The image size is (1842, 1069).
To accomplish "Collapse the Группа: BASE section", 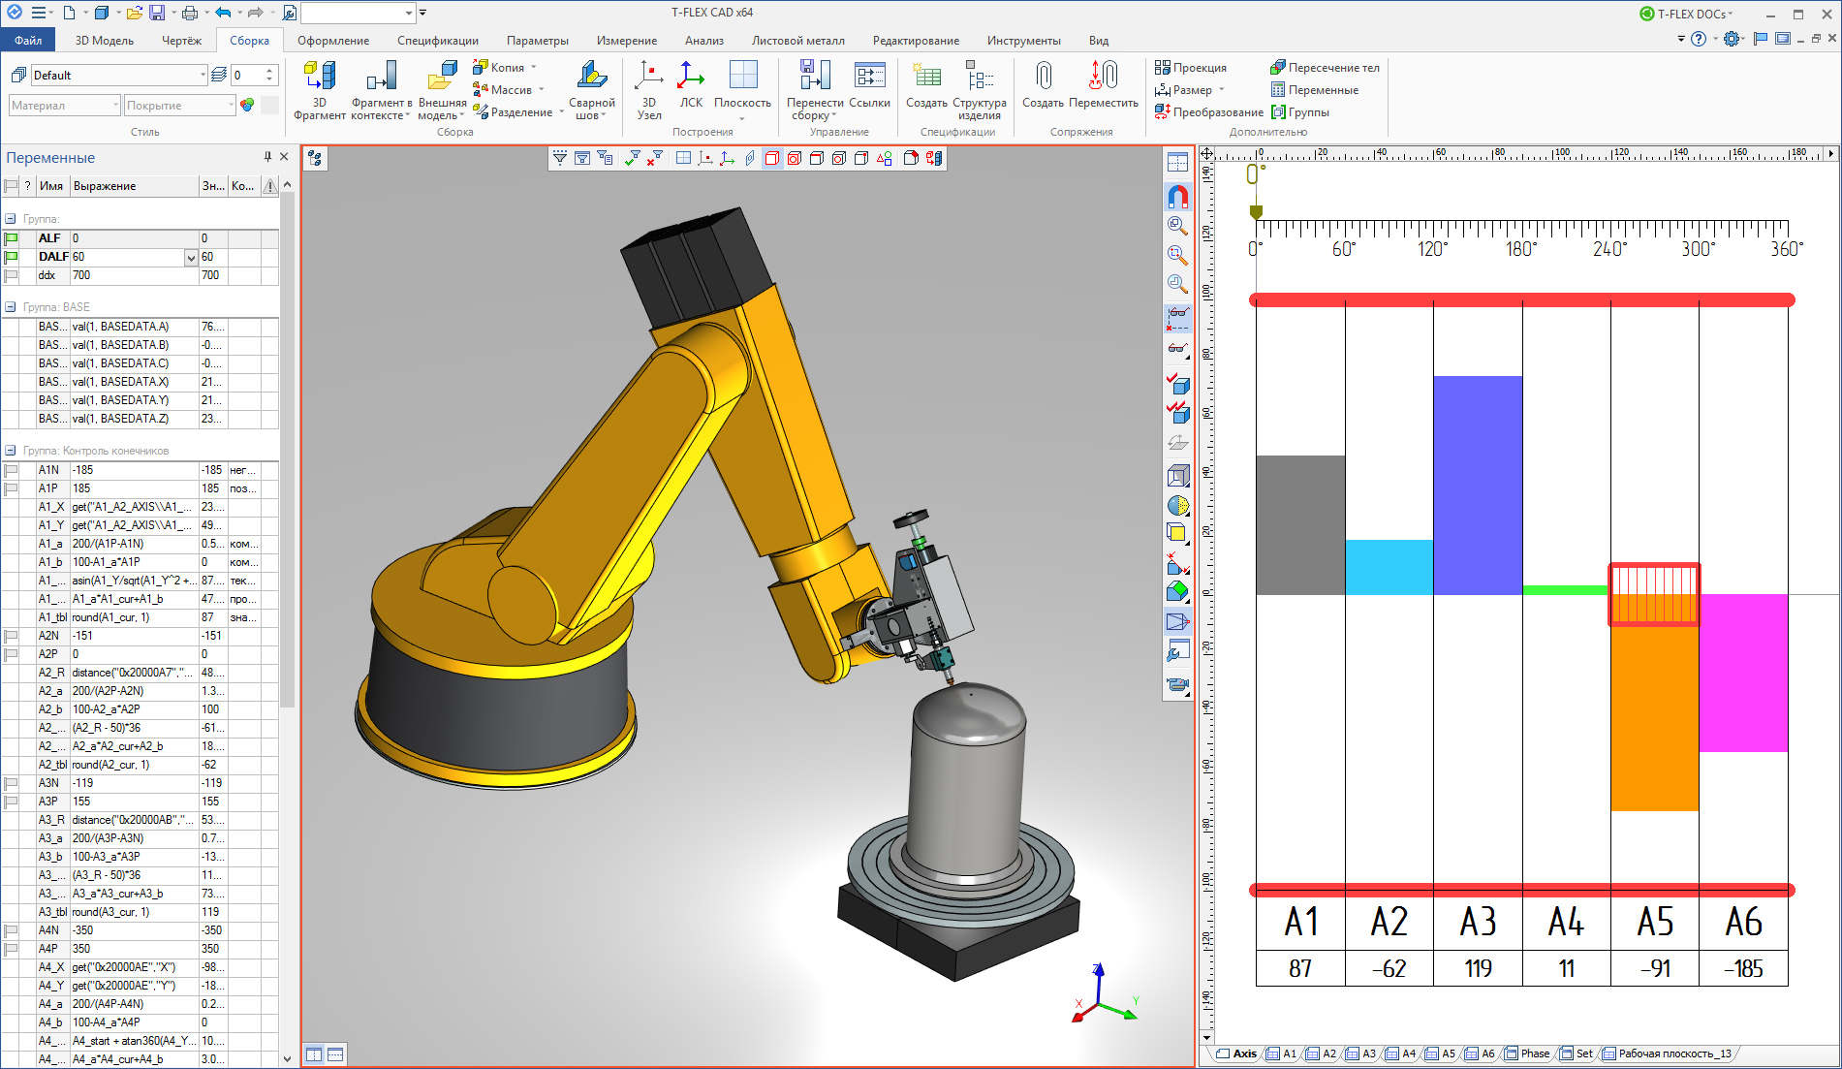I will tap(11, 307).
